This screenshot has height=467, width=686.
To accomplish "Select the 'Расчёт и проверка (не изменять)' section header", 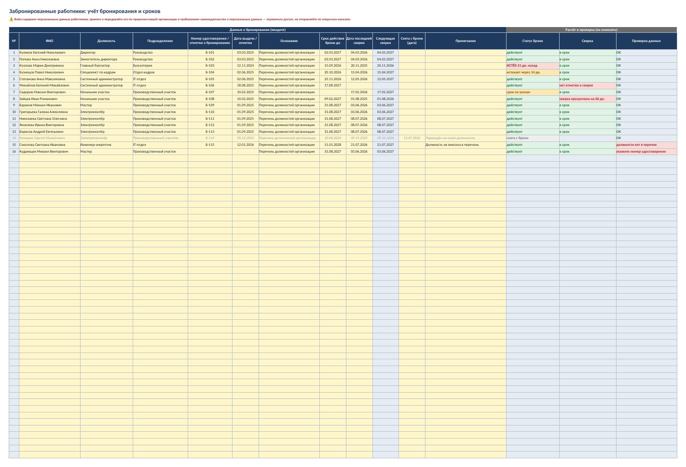I will click(x=591, y=30).
